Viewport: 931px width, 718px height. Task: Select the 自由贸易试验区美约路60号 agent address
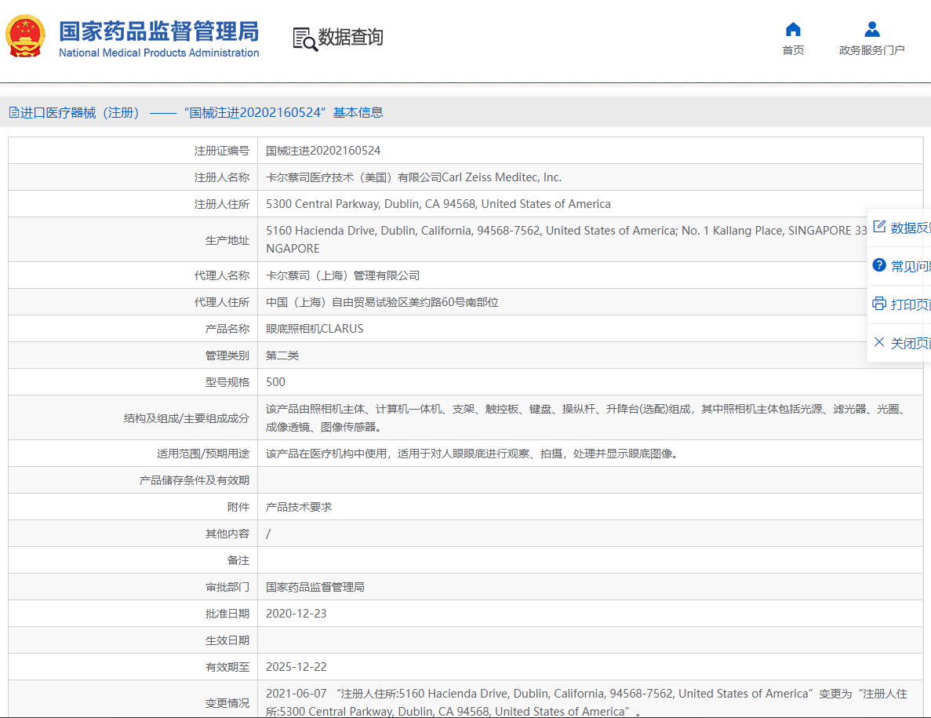coord(382,302)
